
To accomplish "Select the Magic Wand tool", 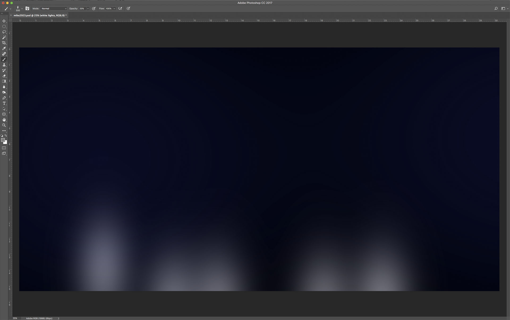I will click(4, 37).
